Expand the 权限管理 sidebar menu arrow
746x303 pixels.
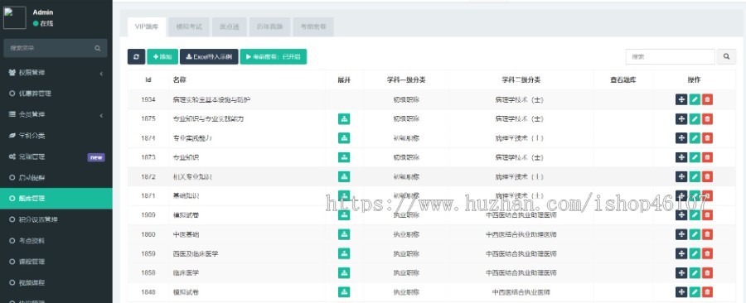101,74
